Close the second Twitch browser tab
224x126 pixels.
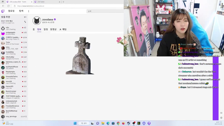pyautogui.click(x=59, y=2)
